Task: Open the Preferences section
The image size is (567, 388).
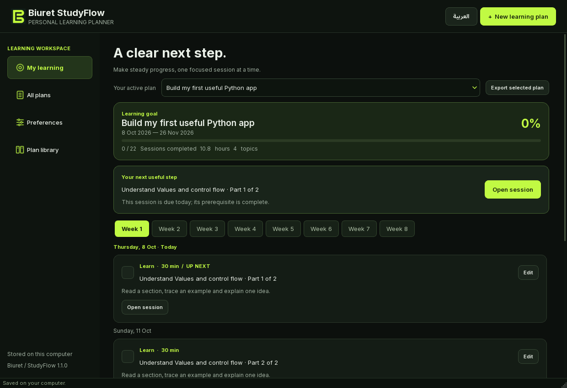Action: [x=50, y=122]
